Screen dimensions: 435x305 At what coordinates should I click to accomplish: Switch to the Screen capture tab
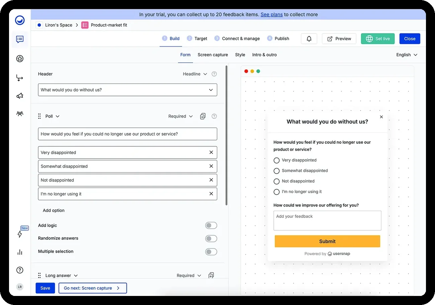click(213, 55)
